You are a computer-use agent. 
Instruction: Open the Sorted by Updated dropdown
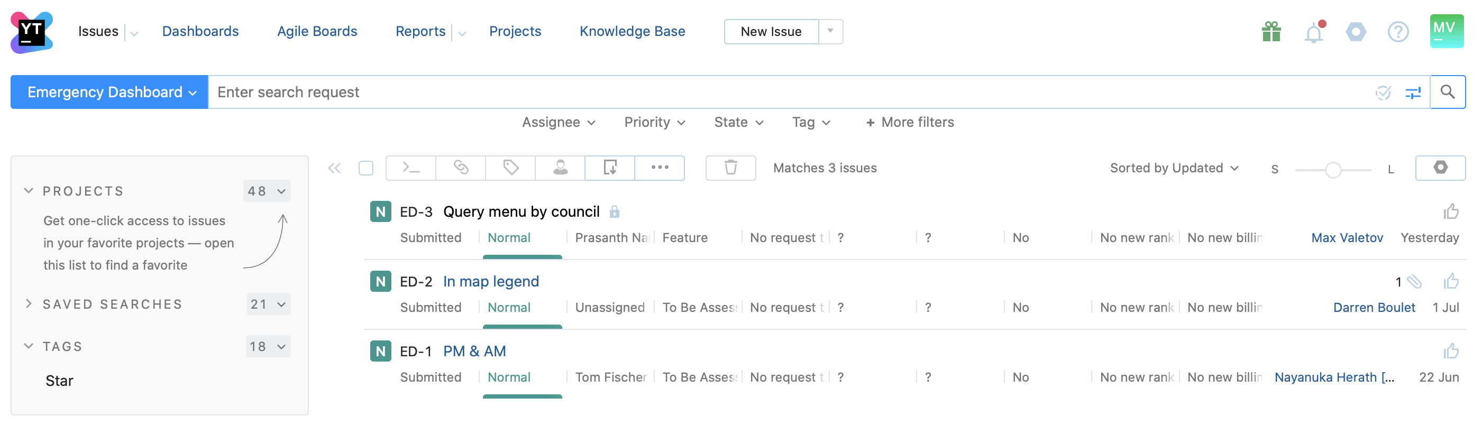(1174, 169)
